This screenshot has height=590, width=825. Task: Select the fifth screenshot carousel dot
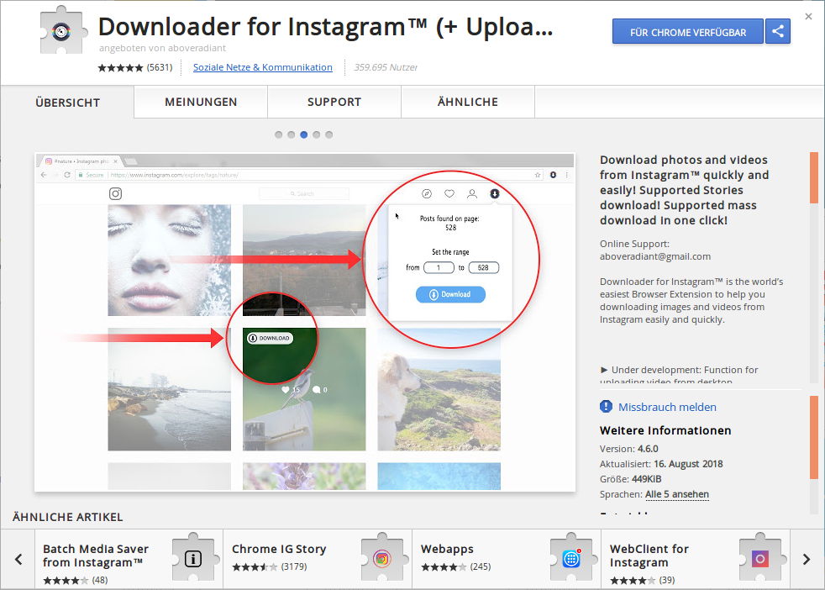(x=328, y=134)
